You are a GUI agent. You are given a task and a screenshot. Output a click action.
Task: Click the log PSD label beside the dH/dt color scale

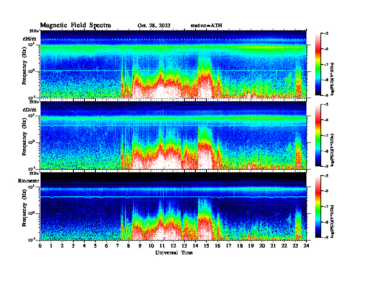pos(333,79)
